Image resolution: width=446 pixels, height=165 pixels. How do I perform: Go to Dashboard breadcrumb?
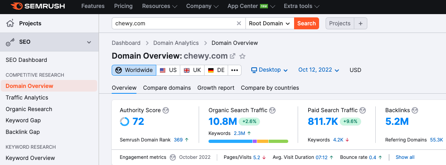126,43
